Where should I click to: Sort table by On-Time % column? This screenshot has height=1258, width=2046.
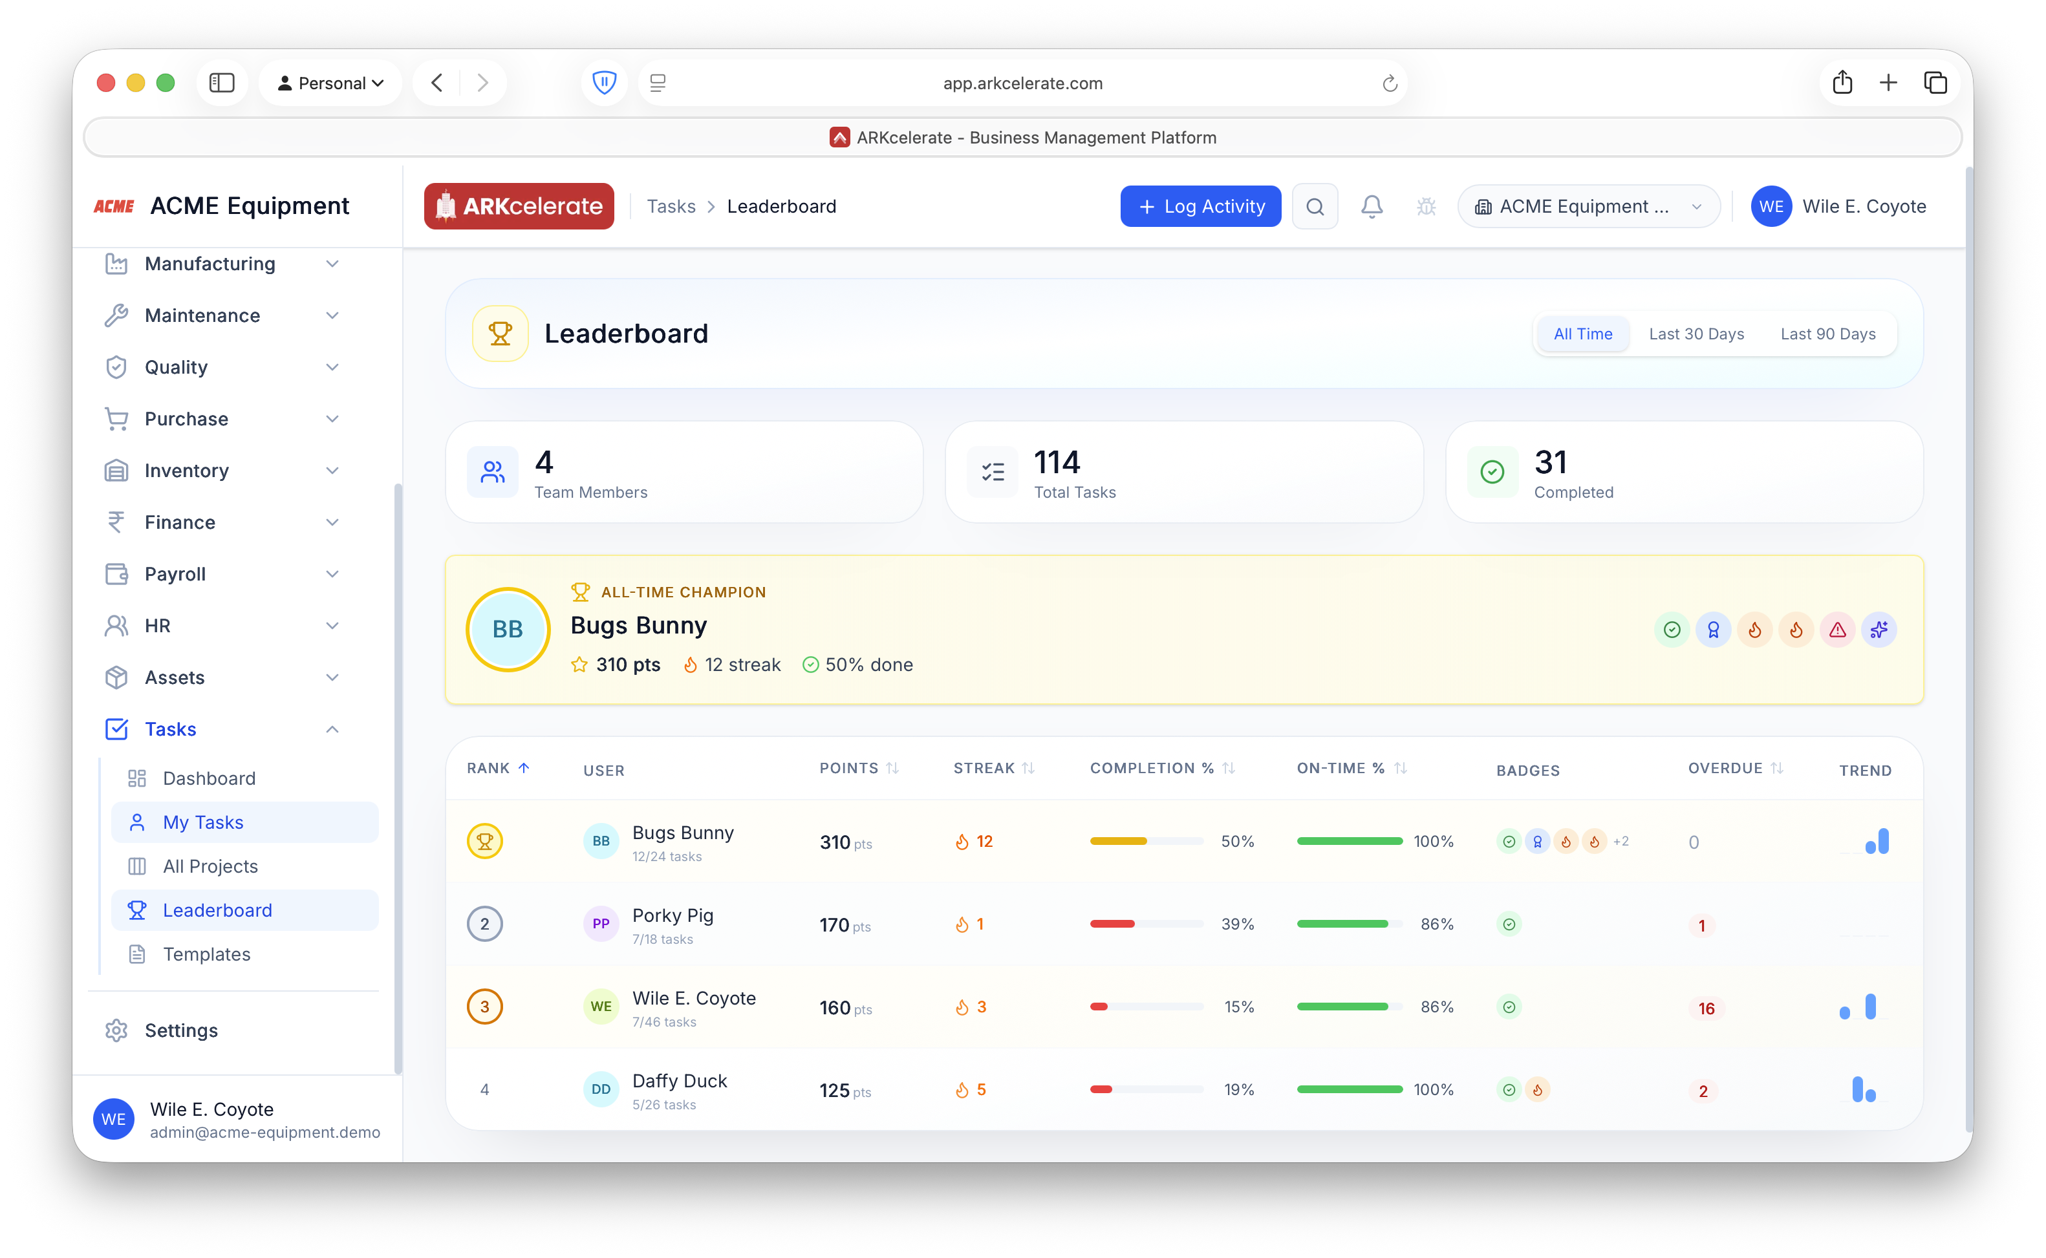pyautogui.click(x=1352, y=768)
